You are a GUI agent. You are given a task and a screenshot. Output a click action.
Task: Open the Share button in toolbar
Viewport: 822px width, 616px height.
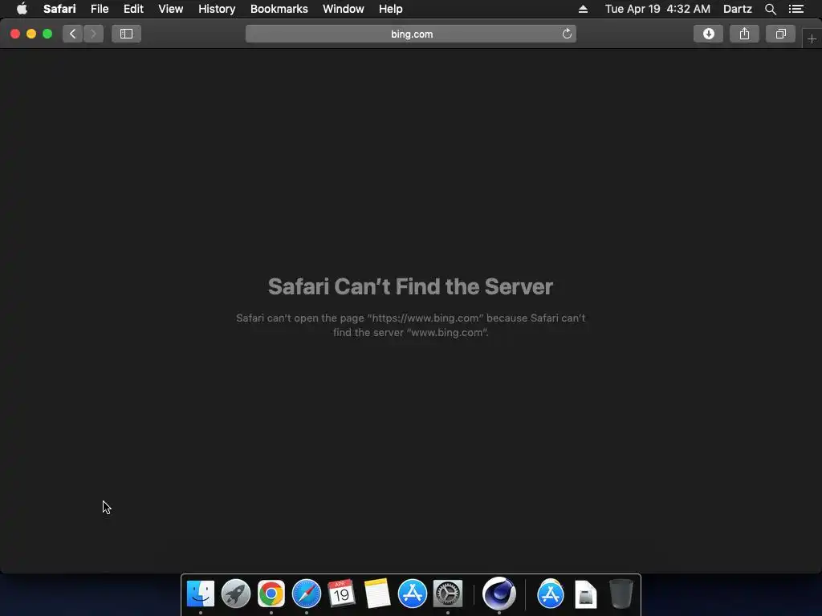[x=744, y=34]
